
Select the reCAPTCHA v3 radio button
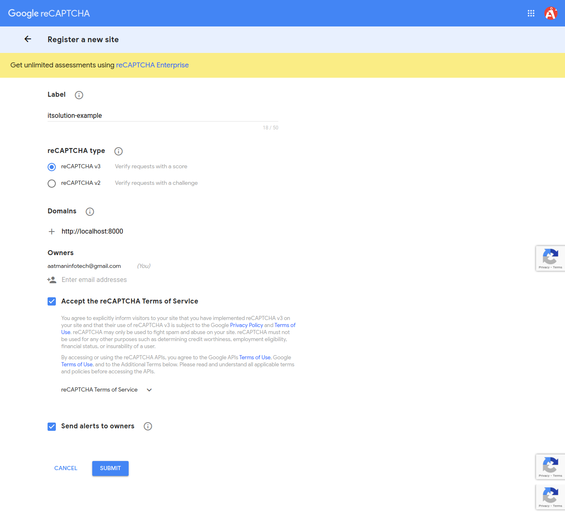pyautogui.click(x=52, y=167)
